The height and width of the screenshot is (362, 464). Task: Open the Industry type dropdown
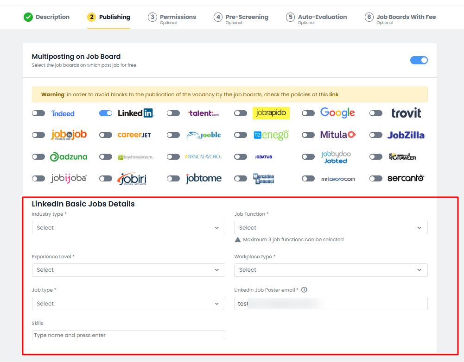click(x=128, y=228)
